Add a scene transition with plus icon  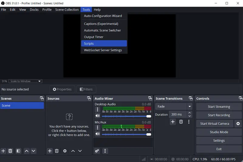173,122
